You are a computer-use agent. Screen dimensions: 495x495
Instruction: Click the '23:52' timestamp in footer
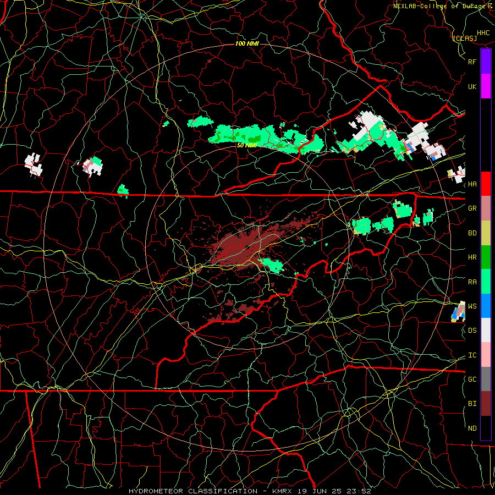point(358,491)
